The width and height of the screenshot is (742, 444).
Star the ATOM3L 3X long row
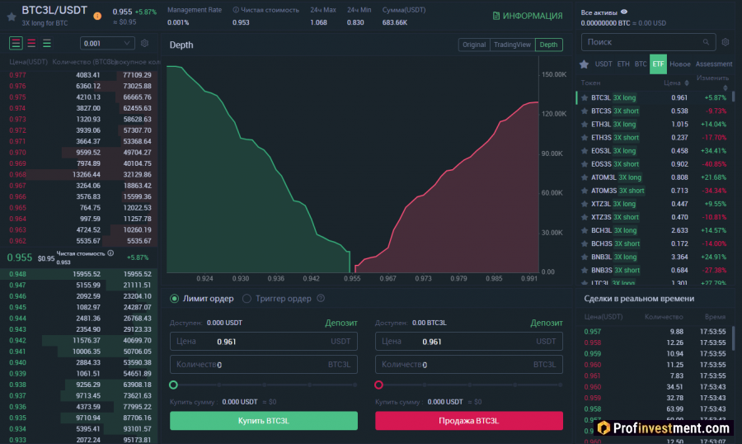585,177
